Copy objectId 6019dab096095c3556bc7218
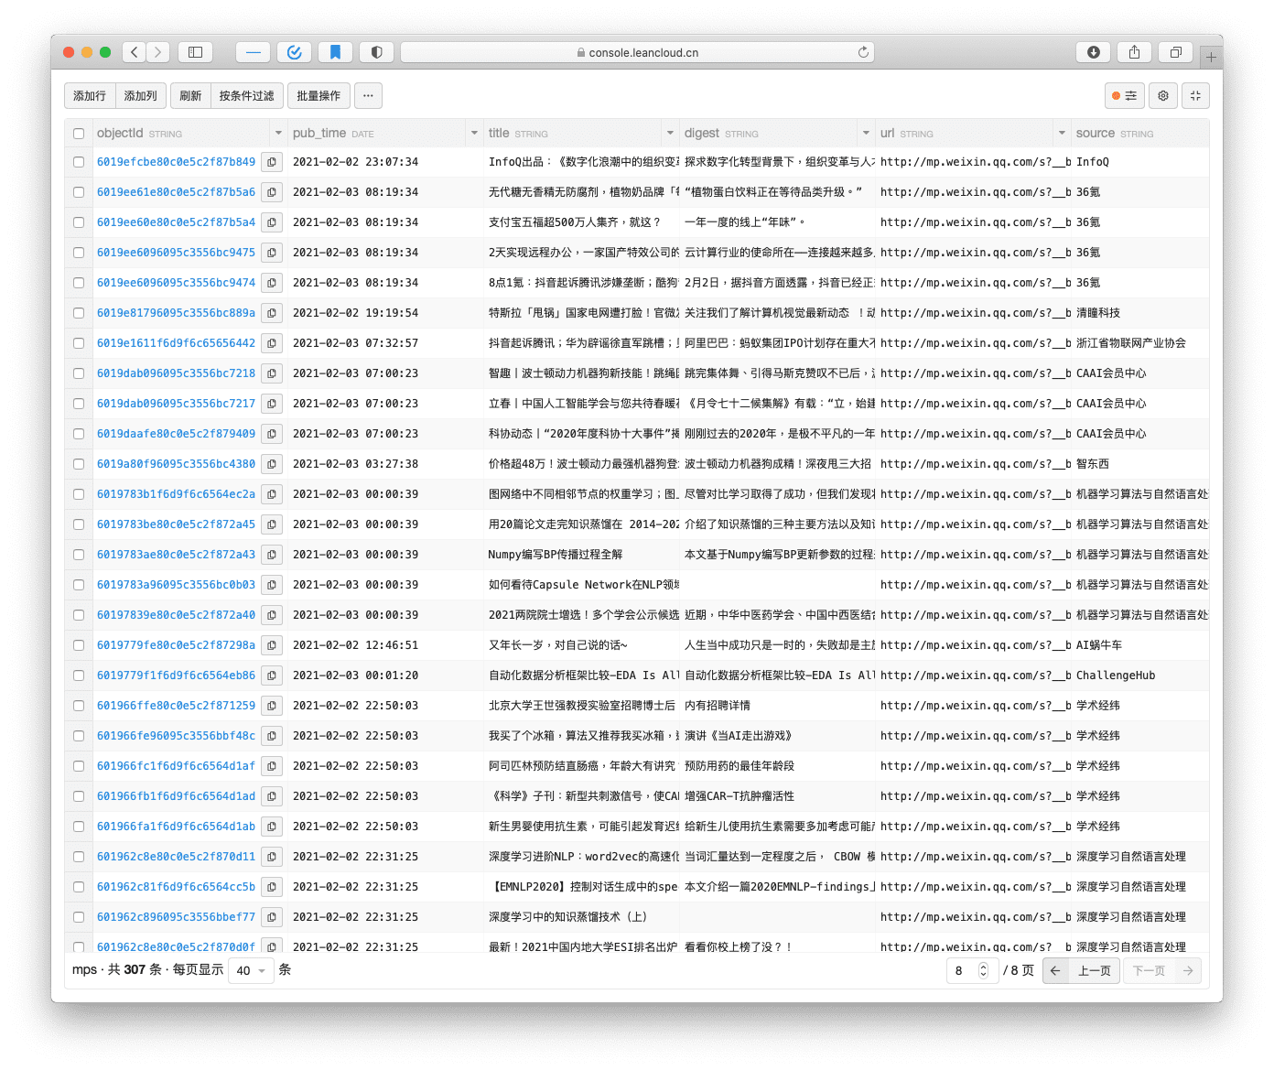The width and height of the screenshot is (1274, 1070). (x=272, y=373)
